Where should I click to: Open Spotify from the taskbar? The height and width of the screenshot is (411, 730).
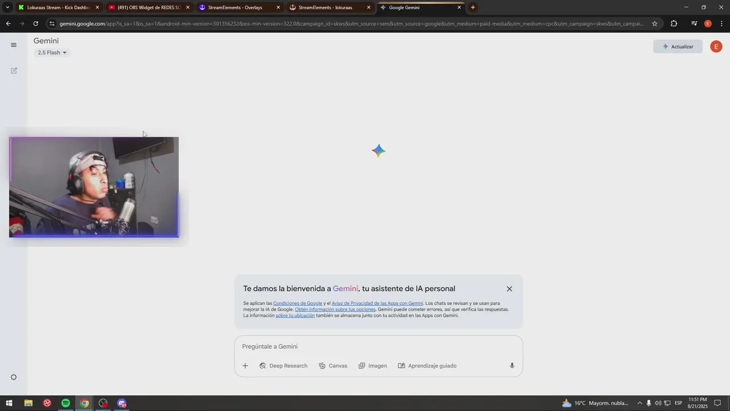point(66,403)
